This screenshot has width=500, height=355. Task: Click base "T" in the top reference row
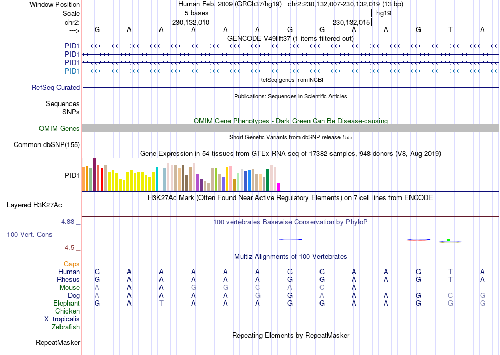tap(450, 29)
